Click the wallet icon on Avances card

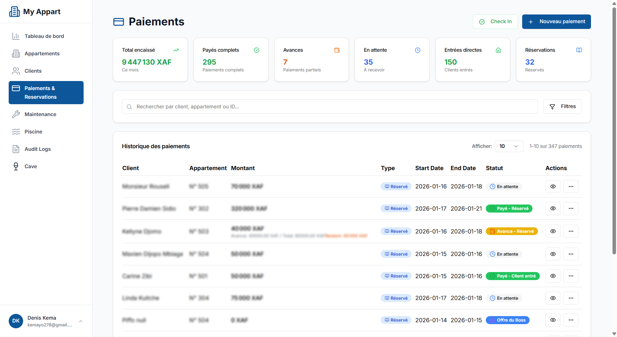pyautogui.click(x=337, y=50)
